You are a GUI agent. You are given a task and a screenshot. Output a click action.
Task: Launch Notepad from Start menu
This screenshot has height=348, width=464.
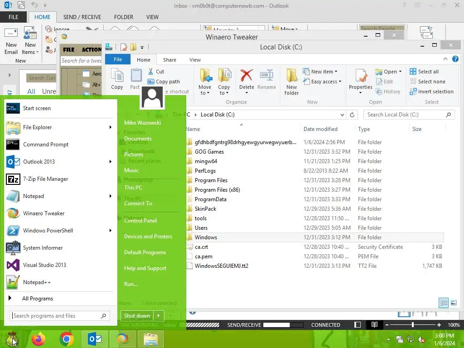click(56, 196)
